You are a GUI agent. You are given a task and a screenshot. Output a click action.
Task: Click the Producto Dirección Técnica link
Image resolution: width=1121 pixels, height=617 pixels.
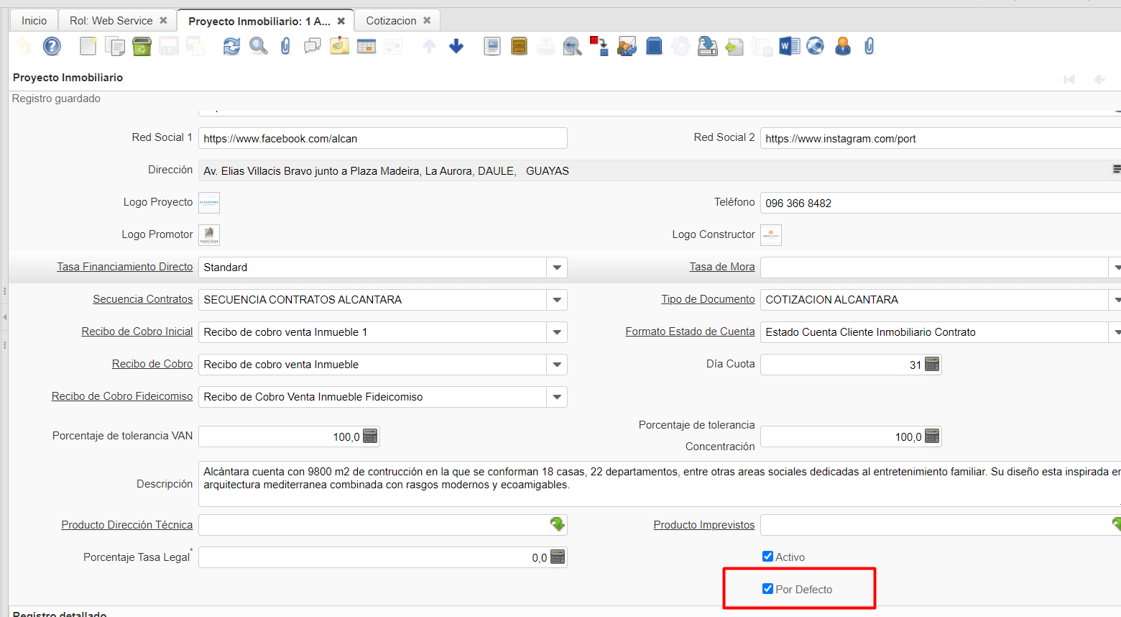point(126,525)
